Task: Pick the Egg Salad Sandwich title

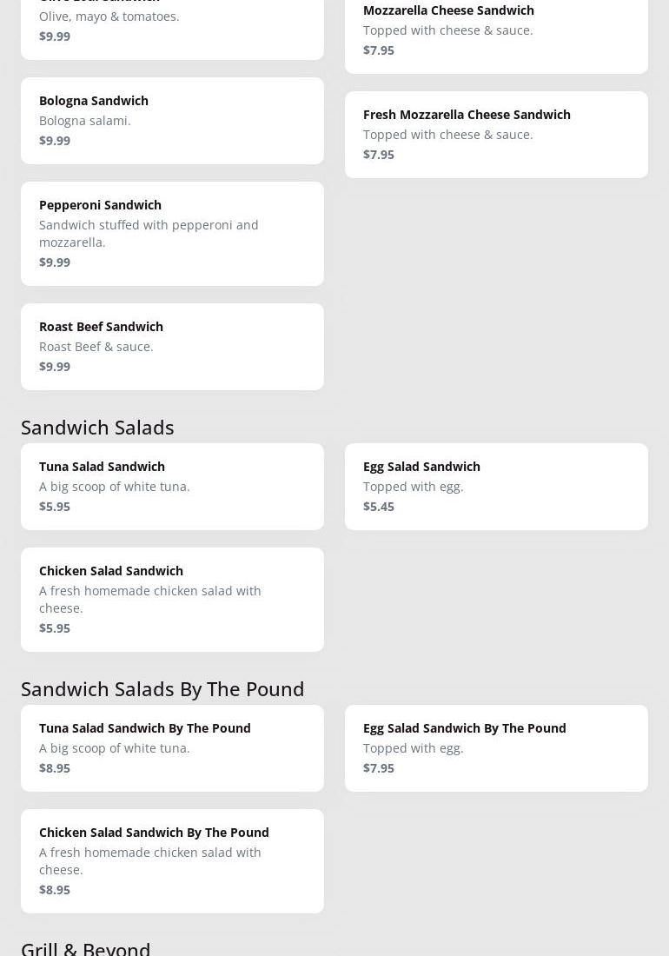Action: tap(421, 467)
